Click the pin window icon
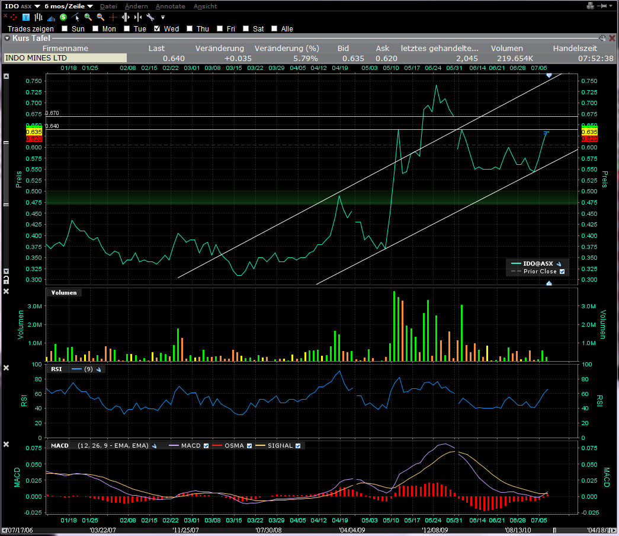Screen dimensions: 619x536 (602, 6)
